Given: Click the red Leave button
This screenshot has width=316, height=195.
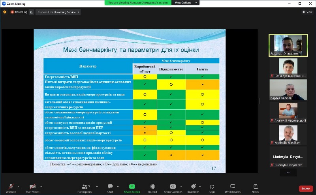Looking at the screenshot, I should (305, 189).
